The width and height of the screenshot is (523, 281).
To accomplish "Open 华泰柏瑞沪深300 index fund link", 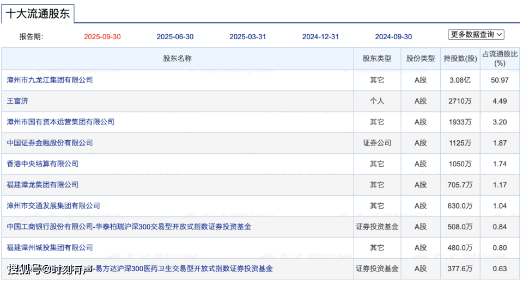I will (x=129, y=227).
